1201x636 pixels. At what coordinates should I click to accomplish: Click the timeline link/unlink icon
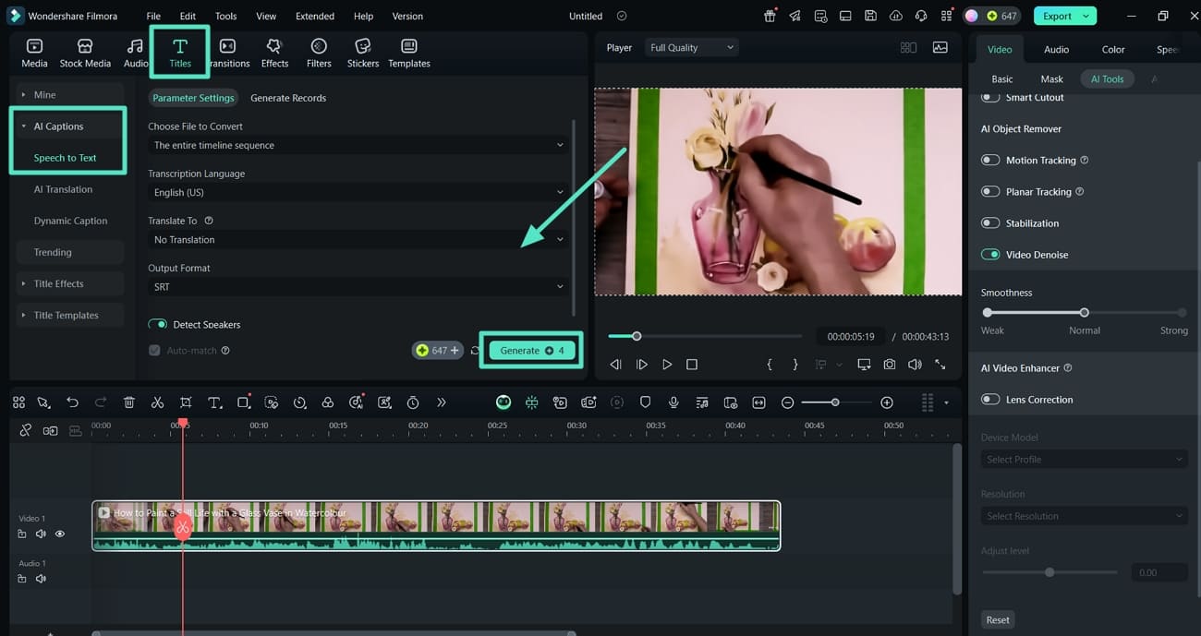[25, 430]
